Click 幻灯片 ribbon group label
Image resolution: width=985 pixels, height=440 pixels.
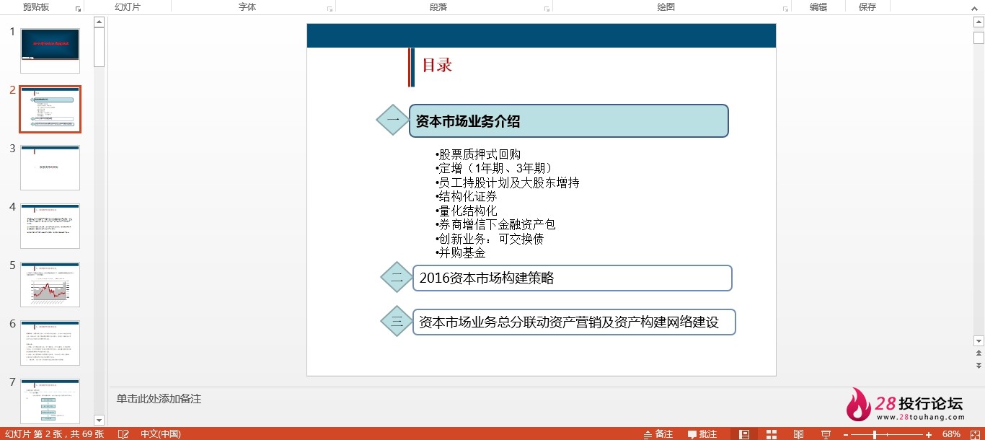coord(128,7)
